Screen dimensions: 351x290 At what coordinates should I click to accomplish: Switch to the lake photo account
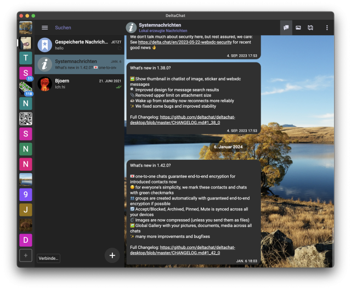(26, 179)
